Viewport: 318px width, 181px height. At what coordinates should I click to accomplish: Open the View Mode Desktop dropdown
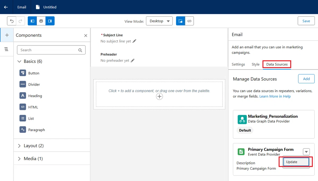pos(159,21)
